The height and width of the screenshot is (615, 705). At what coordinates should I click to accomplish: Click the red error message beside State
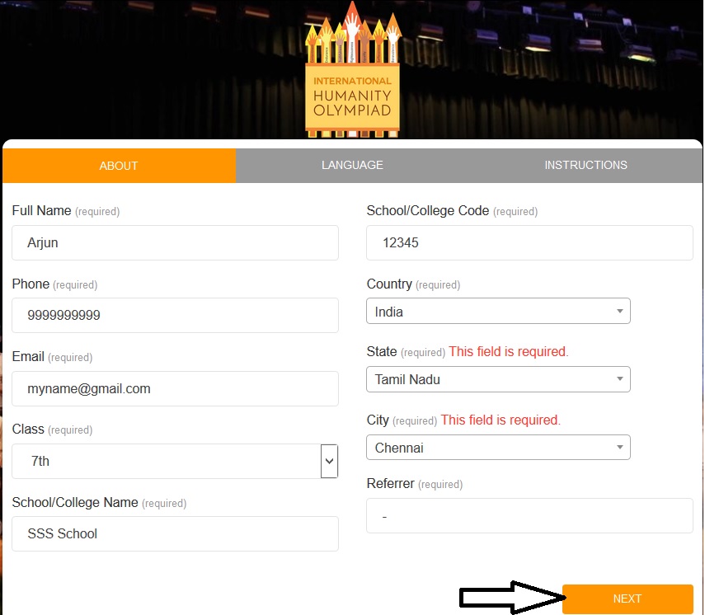(x=509, y=352)
